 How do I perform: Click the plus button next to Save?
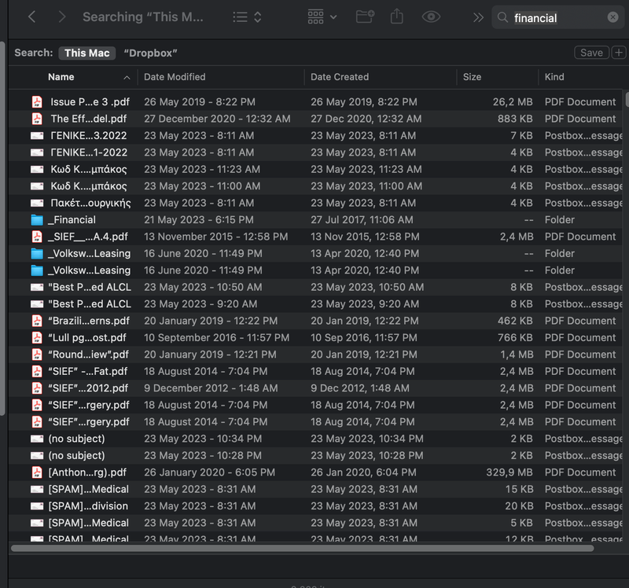tap(620, 52)
